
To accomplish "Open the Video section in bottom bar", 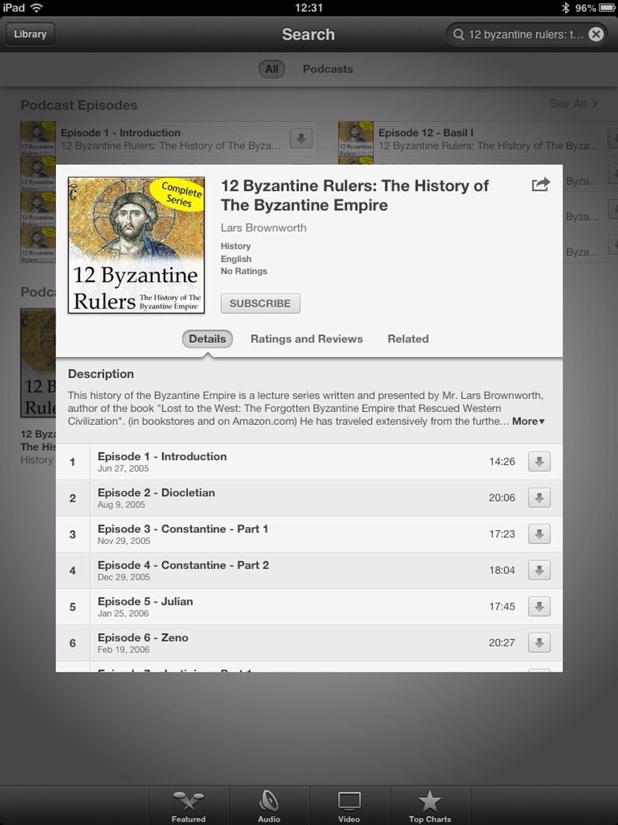I will (349, 806).
